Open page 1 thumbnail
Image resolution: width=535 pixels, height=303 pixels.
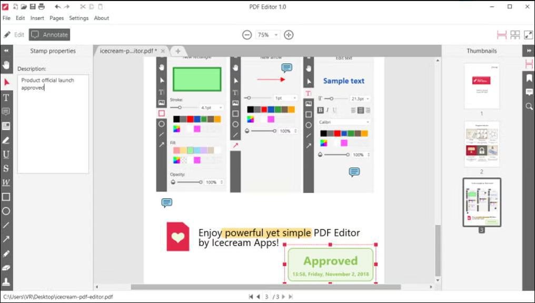point(481,86)
